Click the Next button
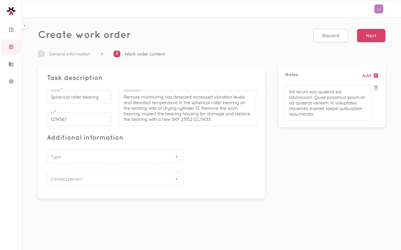The image size is (401, 250). 371,36
